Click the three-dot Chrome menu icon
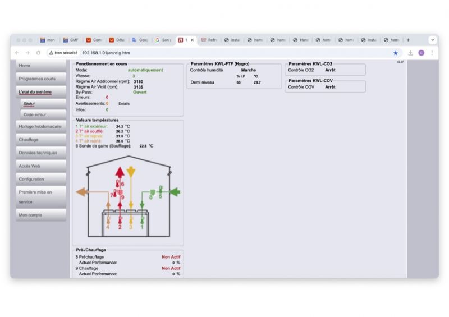 click(432, 53)
